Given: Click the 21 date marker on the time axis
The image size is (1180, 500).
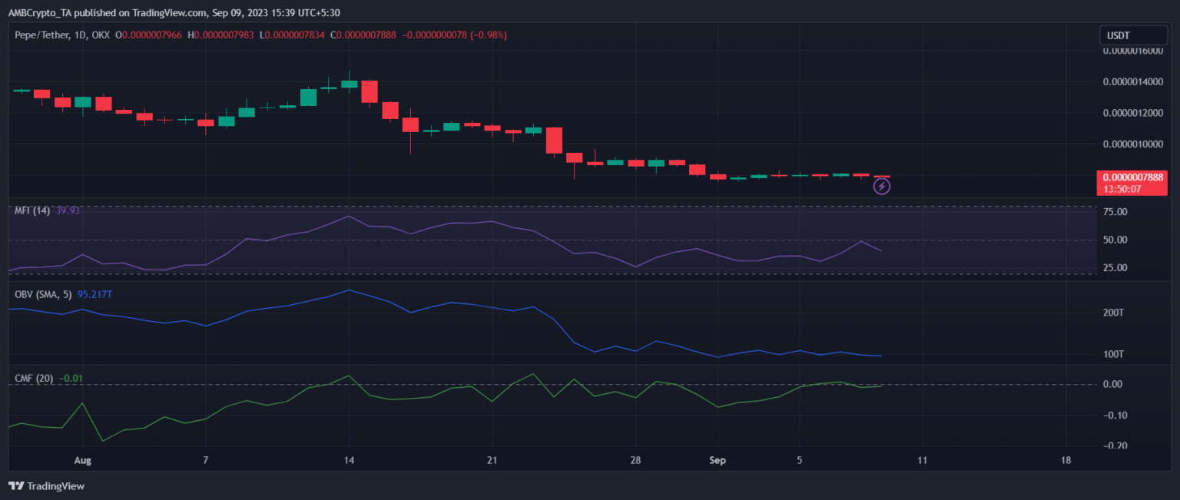Looking at the screenshot, I should pyautogui.click(x=492, y=461).
